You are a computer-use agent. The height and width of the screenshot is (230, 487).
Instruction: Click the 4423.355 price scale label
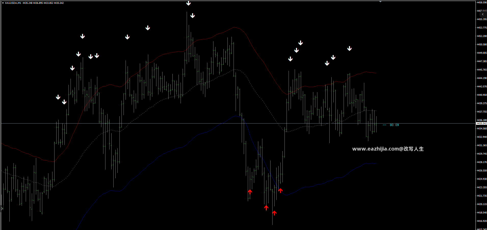click(482, 187)
